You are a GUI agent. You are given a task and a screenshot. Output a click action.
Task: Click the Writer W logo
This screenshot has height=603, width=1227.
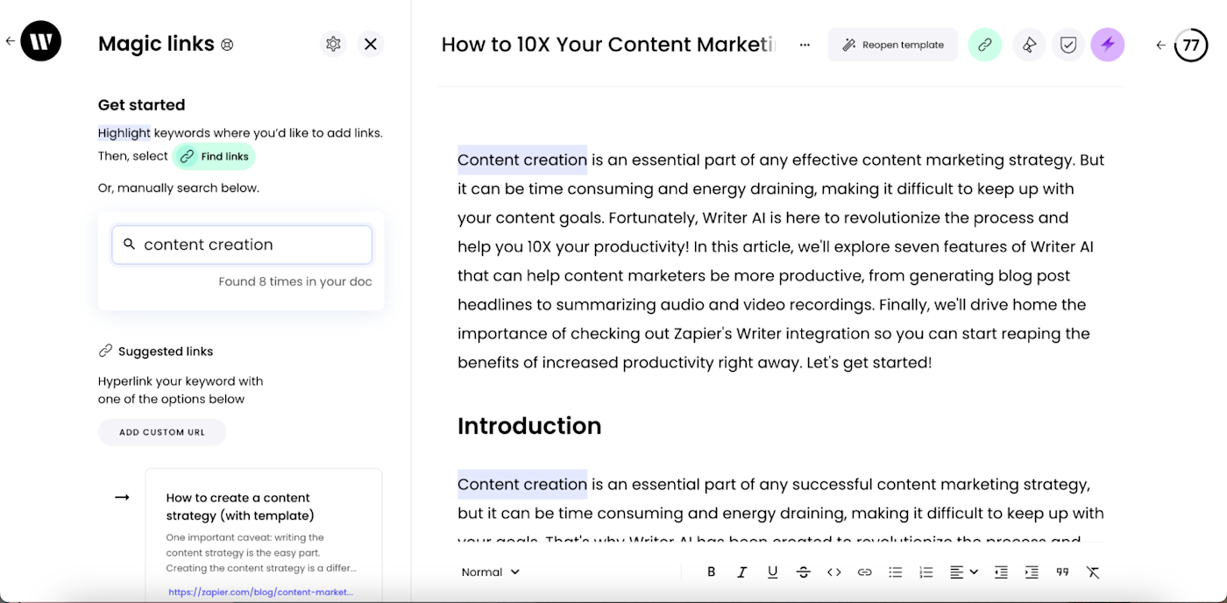click(x=41, y=40)
